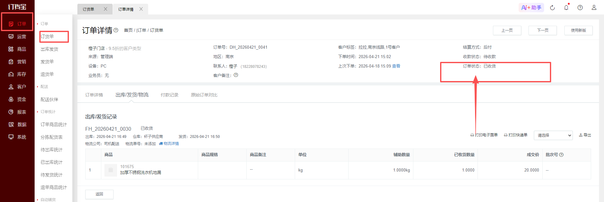This screenshot has height=202, width=604.
Task: Open 订货单 in the submenu
Action: pos(47,36)
